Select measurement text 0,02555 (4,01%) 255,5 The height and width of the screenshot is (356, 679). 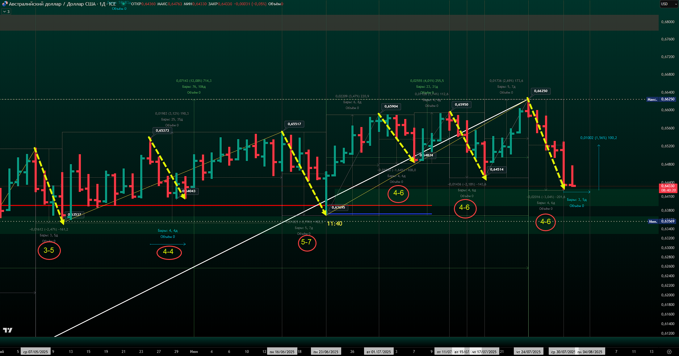(427, 81)
